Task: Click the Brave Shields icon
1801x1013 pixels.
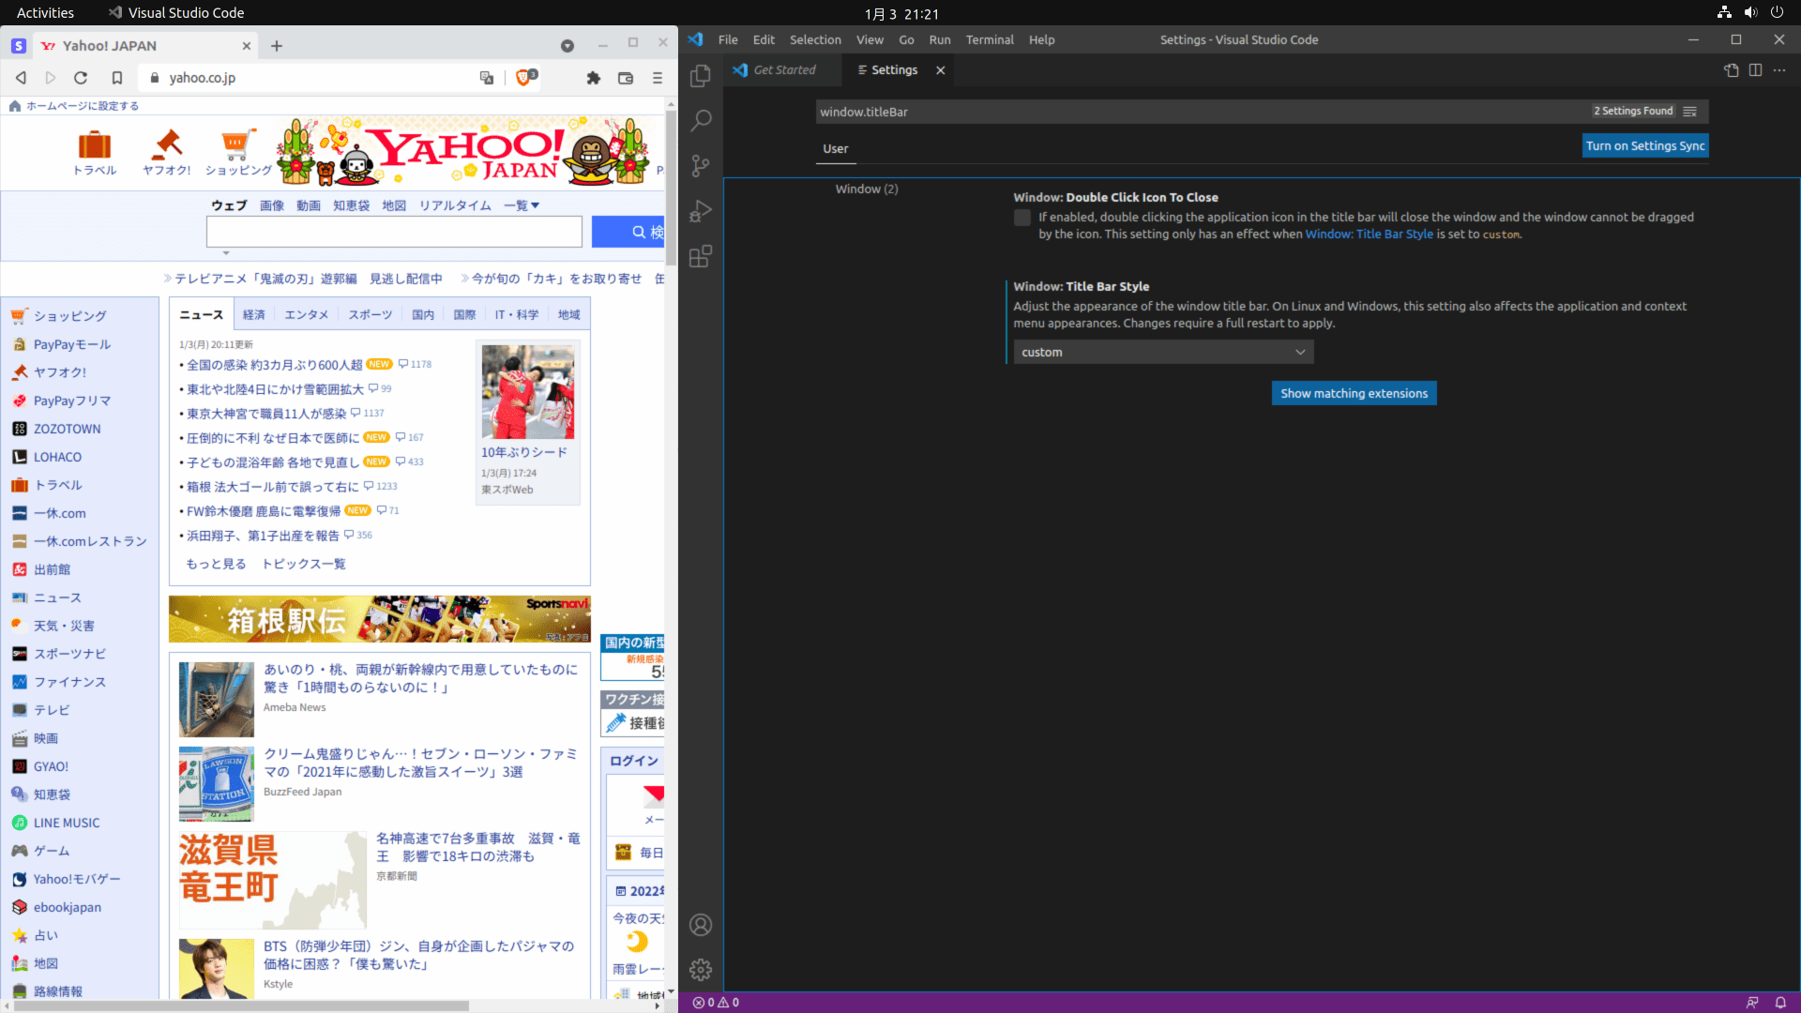Action: [525, 78]
